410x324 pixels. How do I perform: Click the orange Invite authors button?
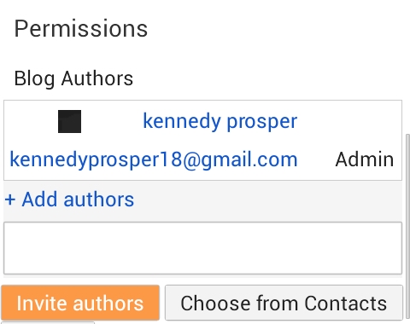80,303
